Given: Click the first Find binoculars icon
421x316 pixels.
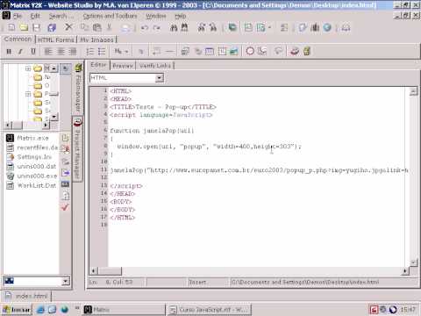Looking at the screenshot, I should 174,27.
